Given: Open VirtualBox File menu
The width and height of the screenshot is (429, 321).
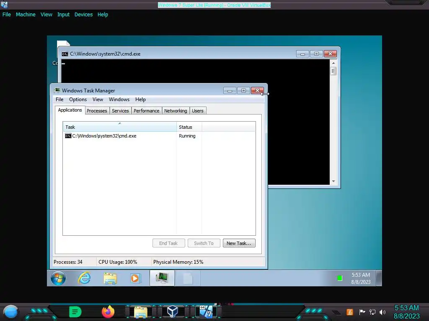Looking at the screenshot, I should 7,15.
